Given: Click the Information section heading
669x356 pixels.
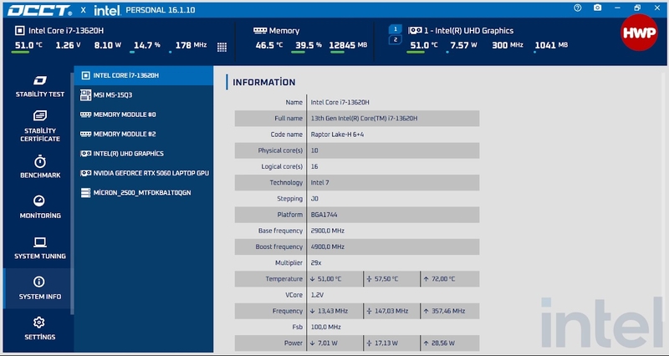Looking at the screenshot, I should point(263,82).
